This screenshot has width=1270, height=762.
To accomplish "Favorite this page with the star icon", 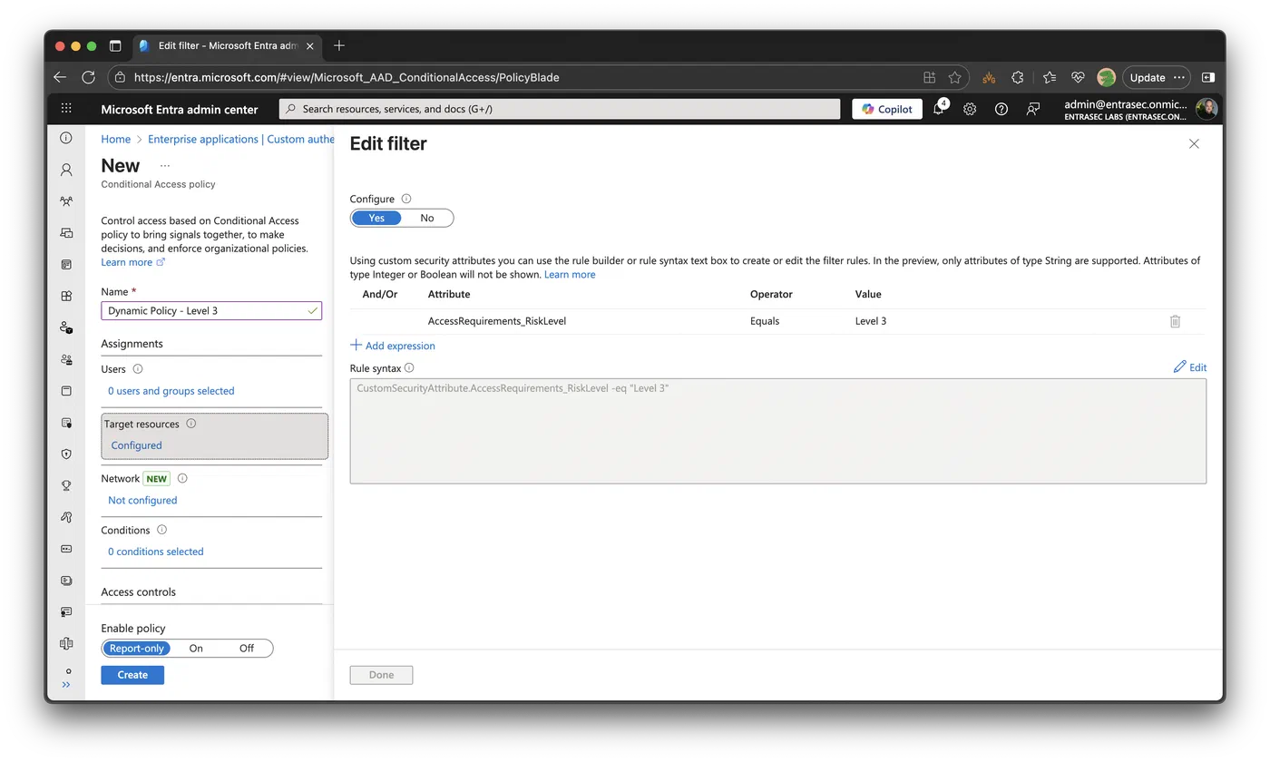I will pyautogui.click(x=954, y=77).
